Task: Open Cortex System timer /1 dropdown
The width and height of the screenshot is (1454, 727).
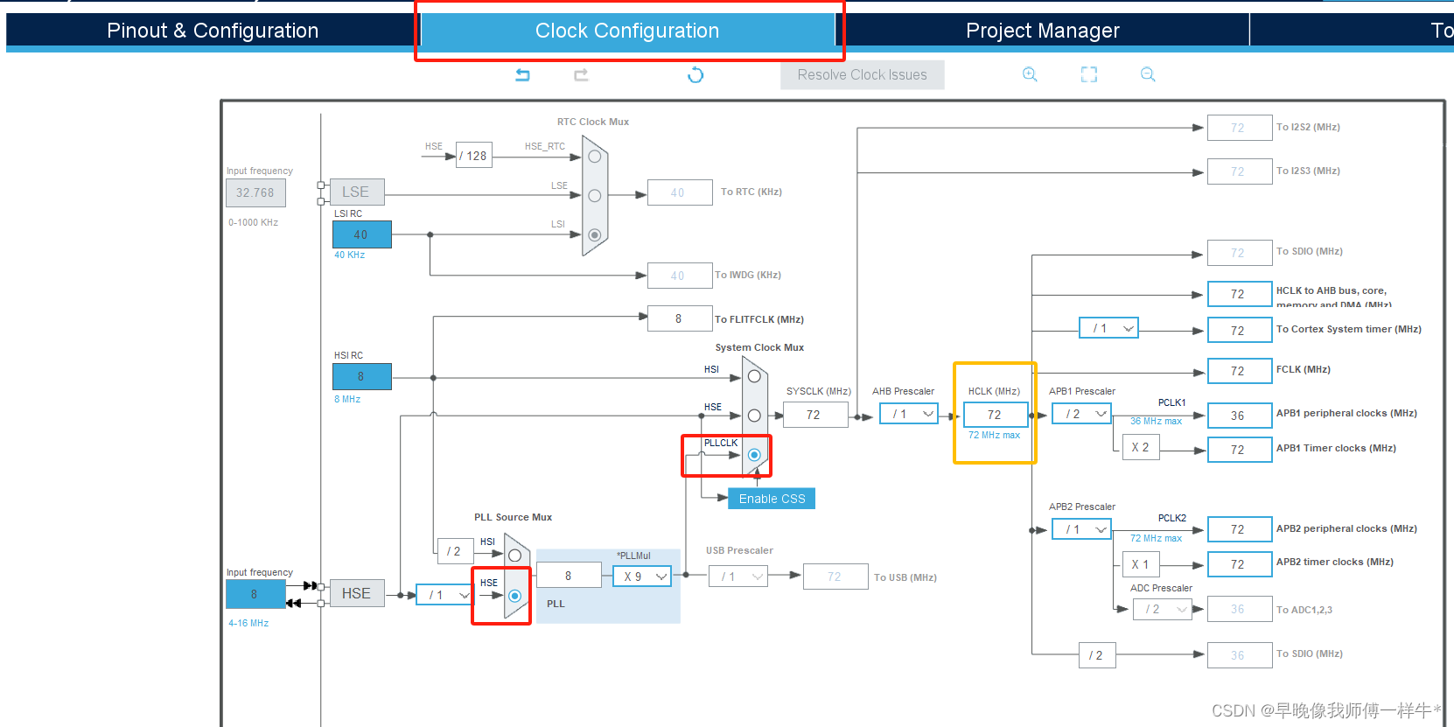Action: [1109, 328]
